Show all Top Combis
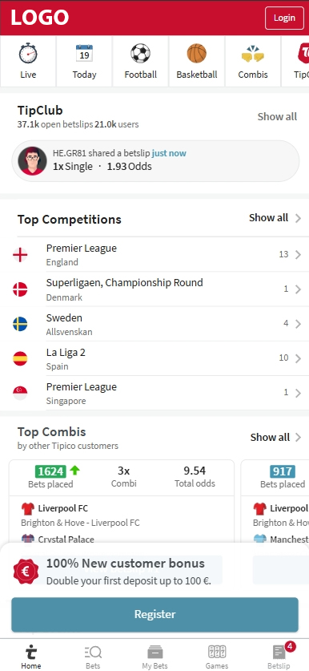The height and width of the screenshot is (671, 309). (x=276, y=438)
